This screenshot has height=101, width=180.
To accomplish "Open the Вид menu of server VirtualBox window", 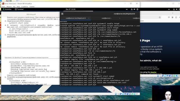I will point(14,7).
